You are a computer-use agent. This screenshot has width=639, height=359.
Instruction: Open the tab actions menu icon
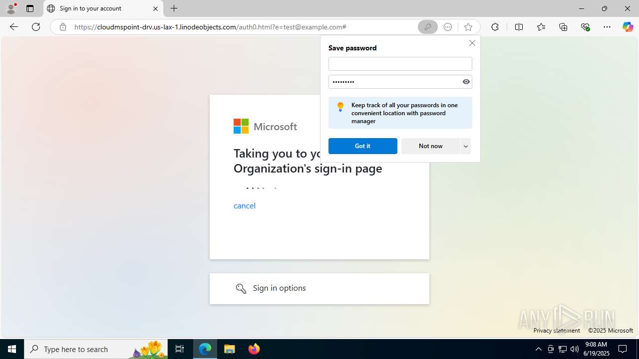[30, 8]
